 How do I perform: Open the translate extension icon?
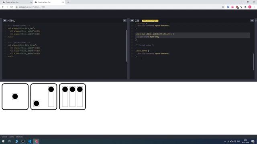pos(228,7)
